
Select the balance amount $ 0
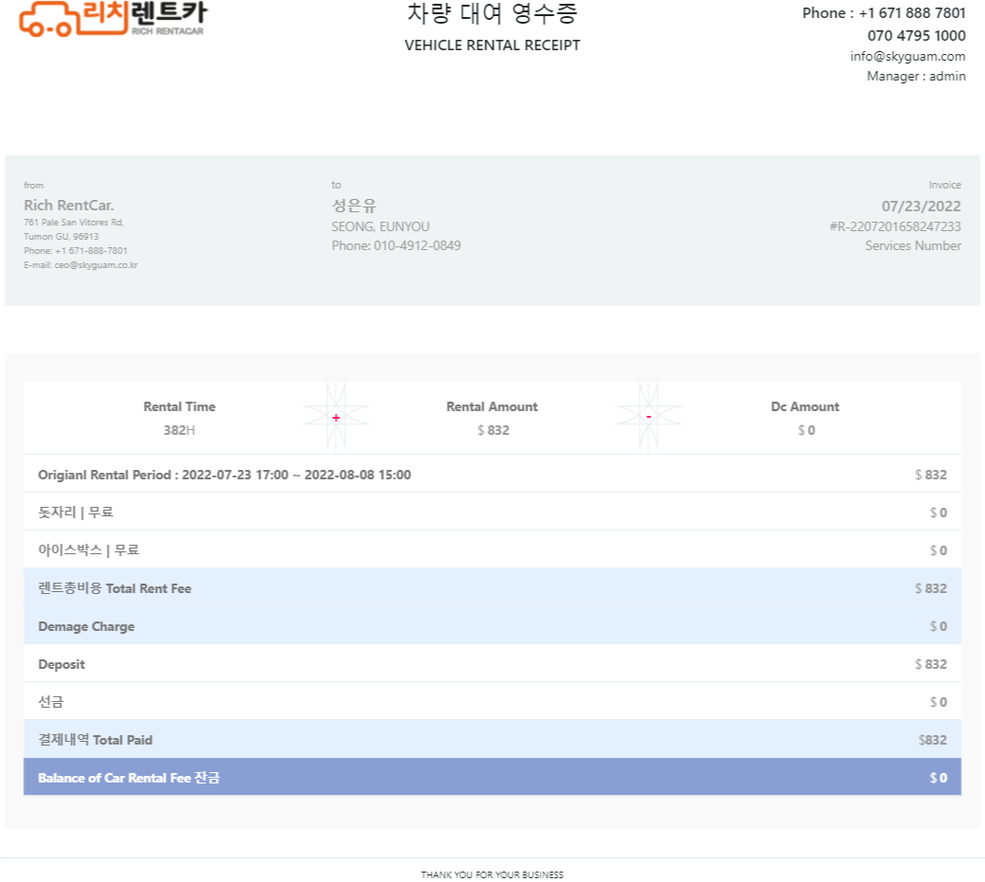(939, 778)
